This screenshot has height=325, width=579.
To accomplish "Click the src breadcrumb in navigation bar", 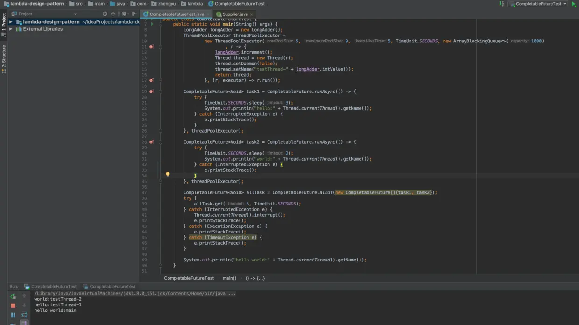I will click(76, 4).
